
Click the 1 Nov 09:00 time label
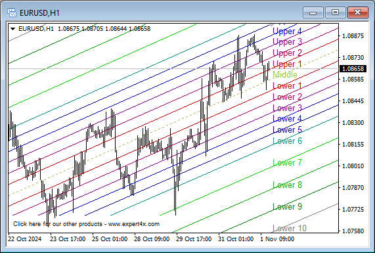[277, 239]
